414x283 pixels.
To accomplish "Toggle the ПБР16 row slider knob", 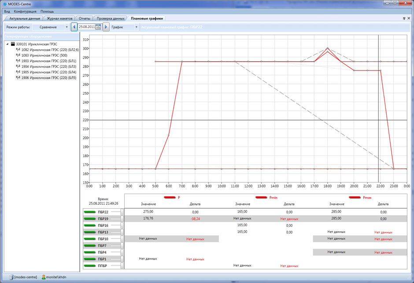I will click(122, 225).
